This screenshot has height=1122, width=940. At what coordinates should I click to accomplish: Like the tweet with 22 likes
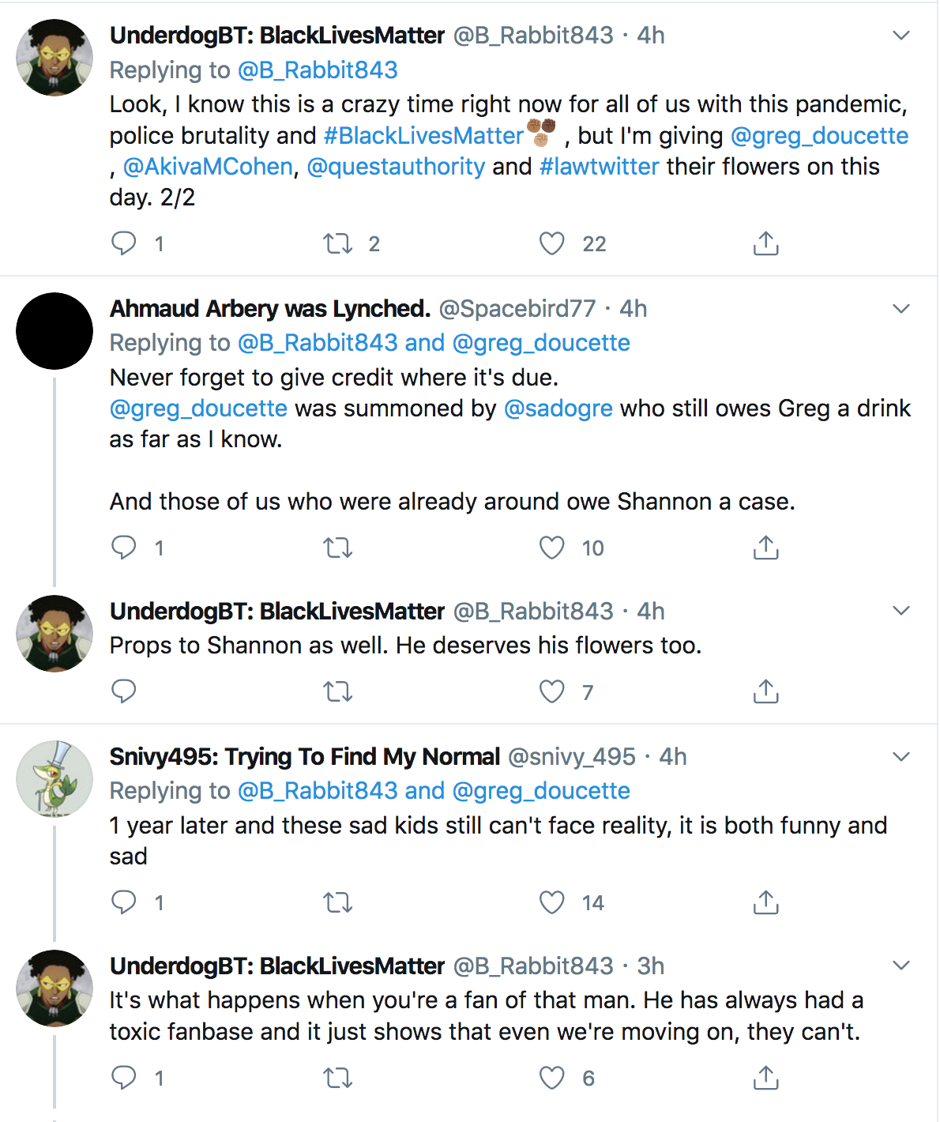pyautogui.click(x=551, y=243)
